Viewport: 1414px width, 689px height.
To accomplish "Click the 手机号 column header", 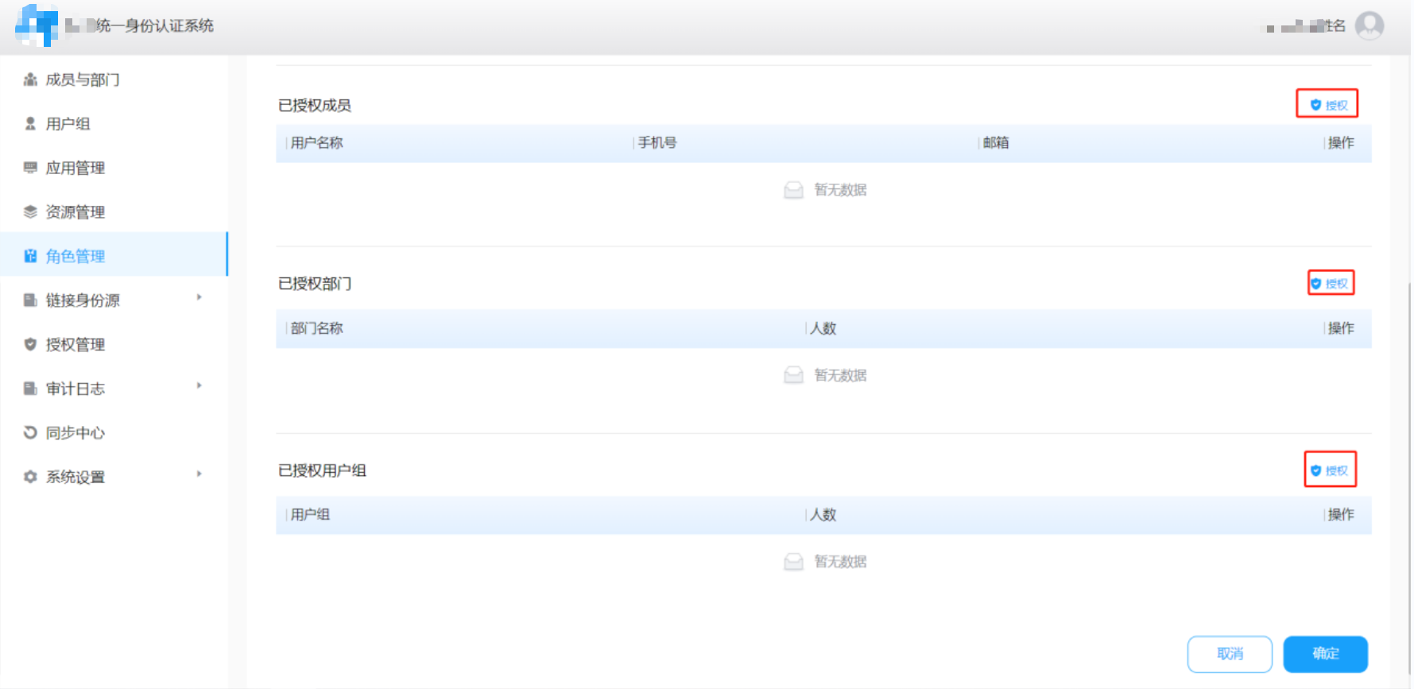I will point(657,143).
